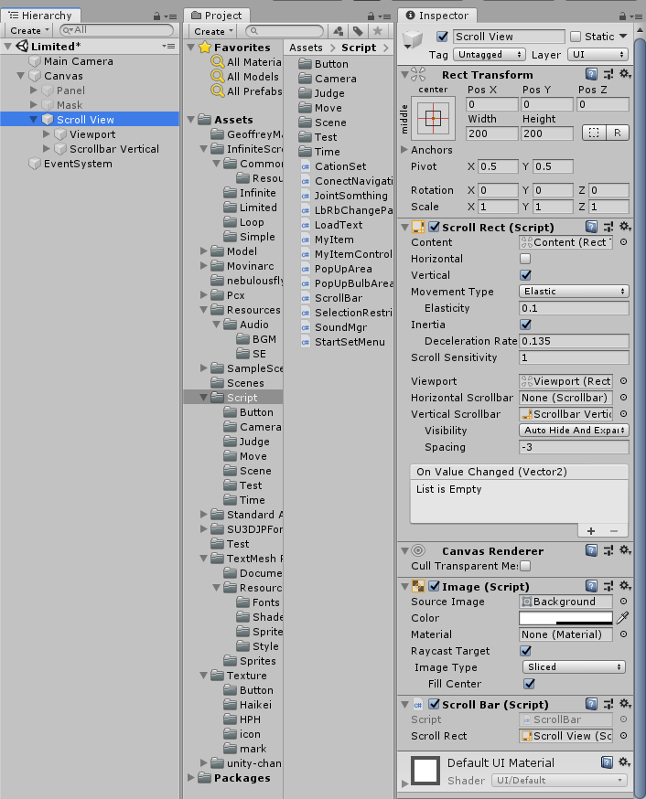The width and height of the screenshot is (646, 799).
Task: Toggle the Raycast Target checkbox
Action: [x=525, y=651]
